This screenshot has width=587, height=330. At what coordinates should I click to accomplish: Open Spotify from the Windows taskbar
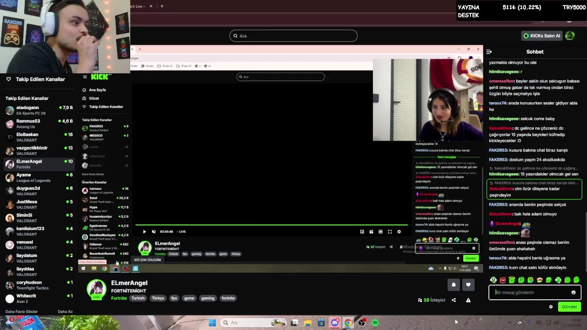[375, 323]
